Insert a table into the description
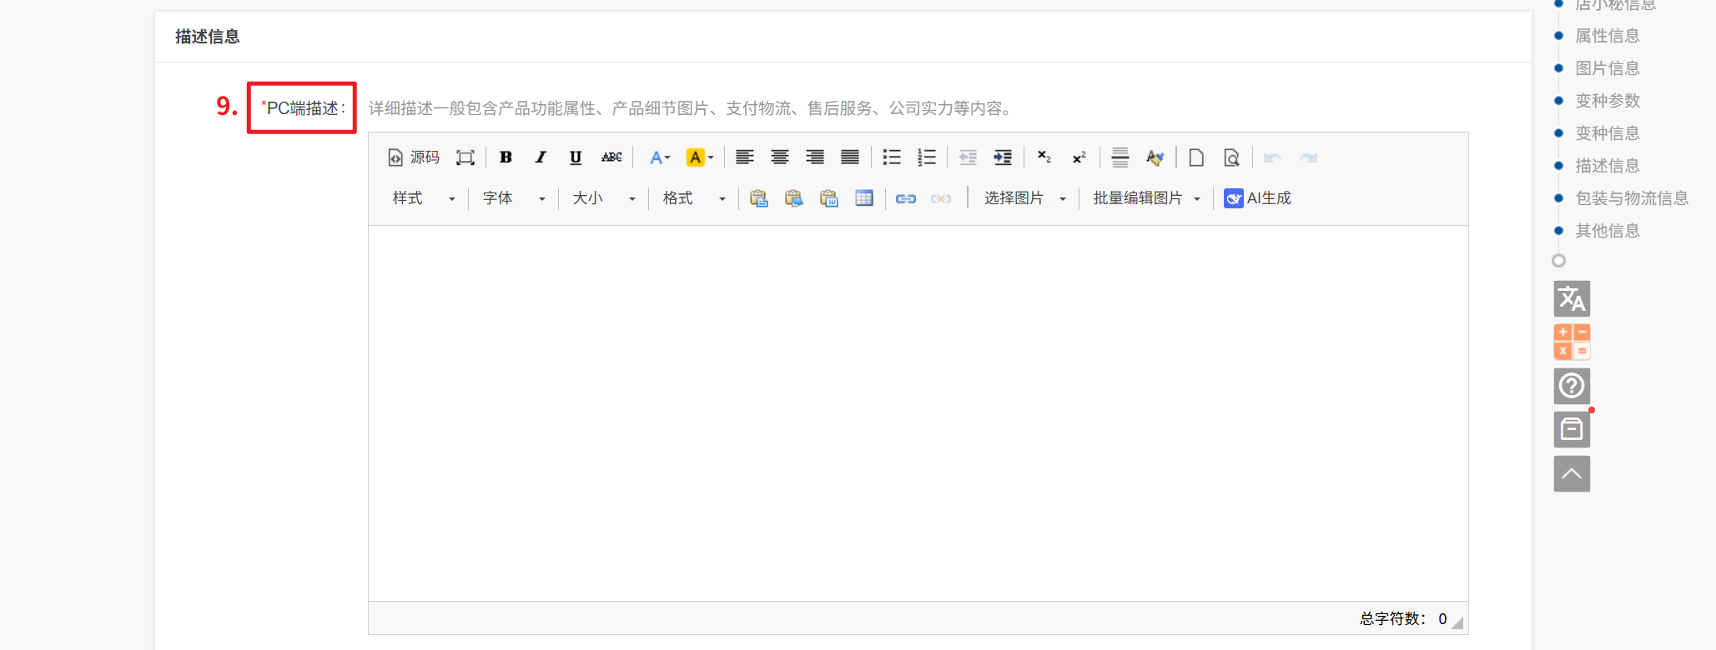Screen dimensions: 1716x650 coord(864,198)
